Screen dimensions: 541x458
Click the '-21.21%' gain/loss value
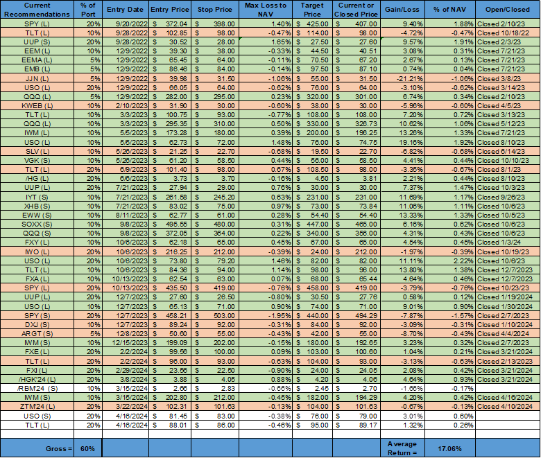click(402, 78)
